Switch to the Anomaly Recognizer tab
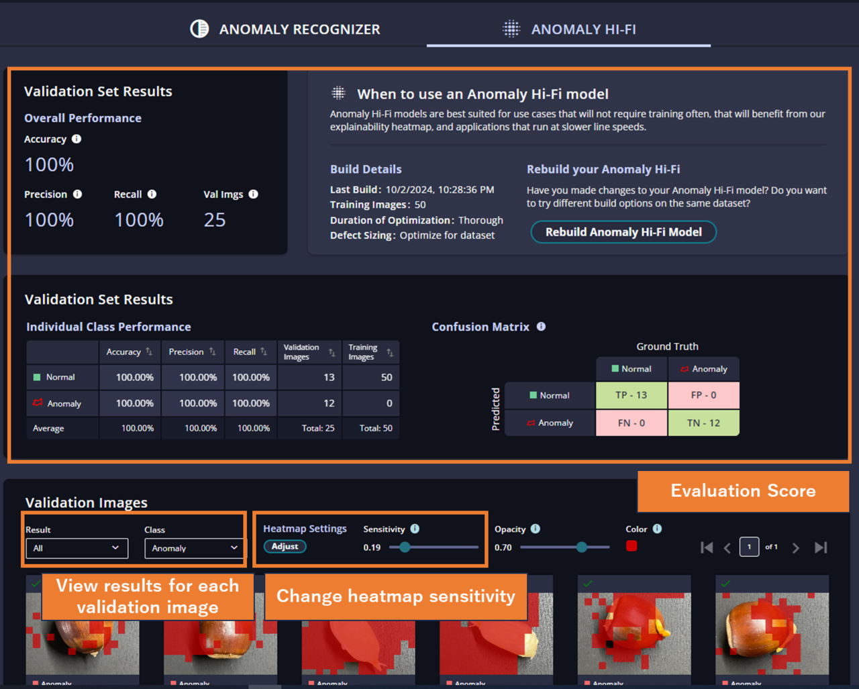Image resolution: width=859 pixels, height=689 pixels. [286, 29]
